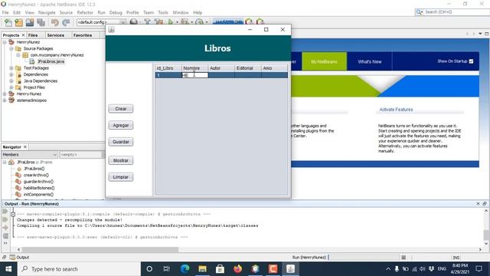The width and height of the screenshot is (490, 276).
Task: Click the Clean and Build icon
Action: tap(158, 22)
